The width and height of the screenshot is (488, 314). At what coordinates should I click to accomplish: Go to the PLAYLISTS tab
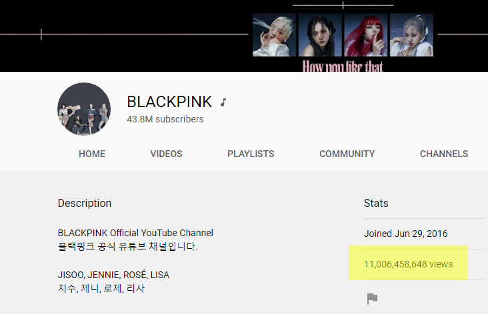click(251, 154)
